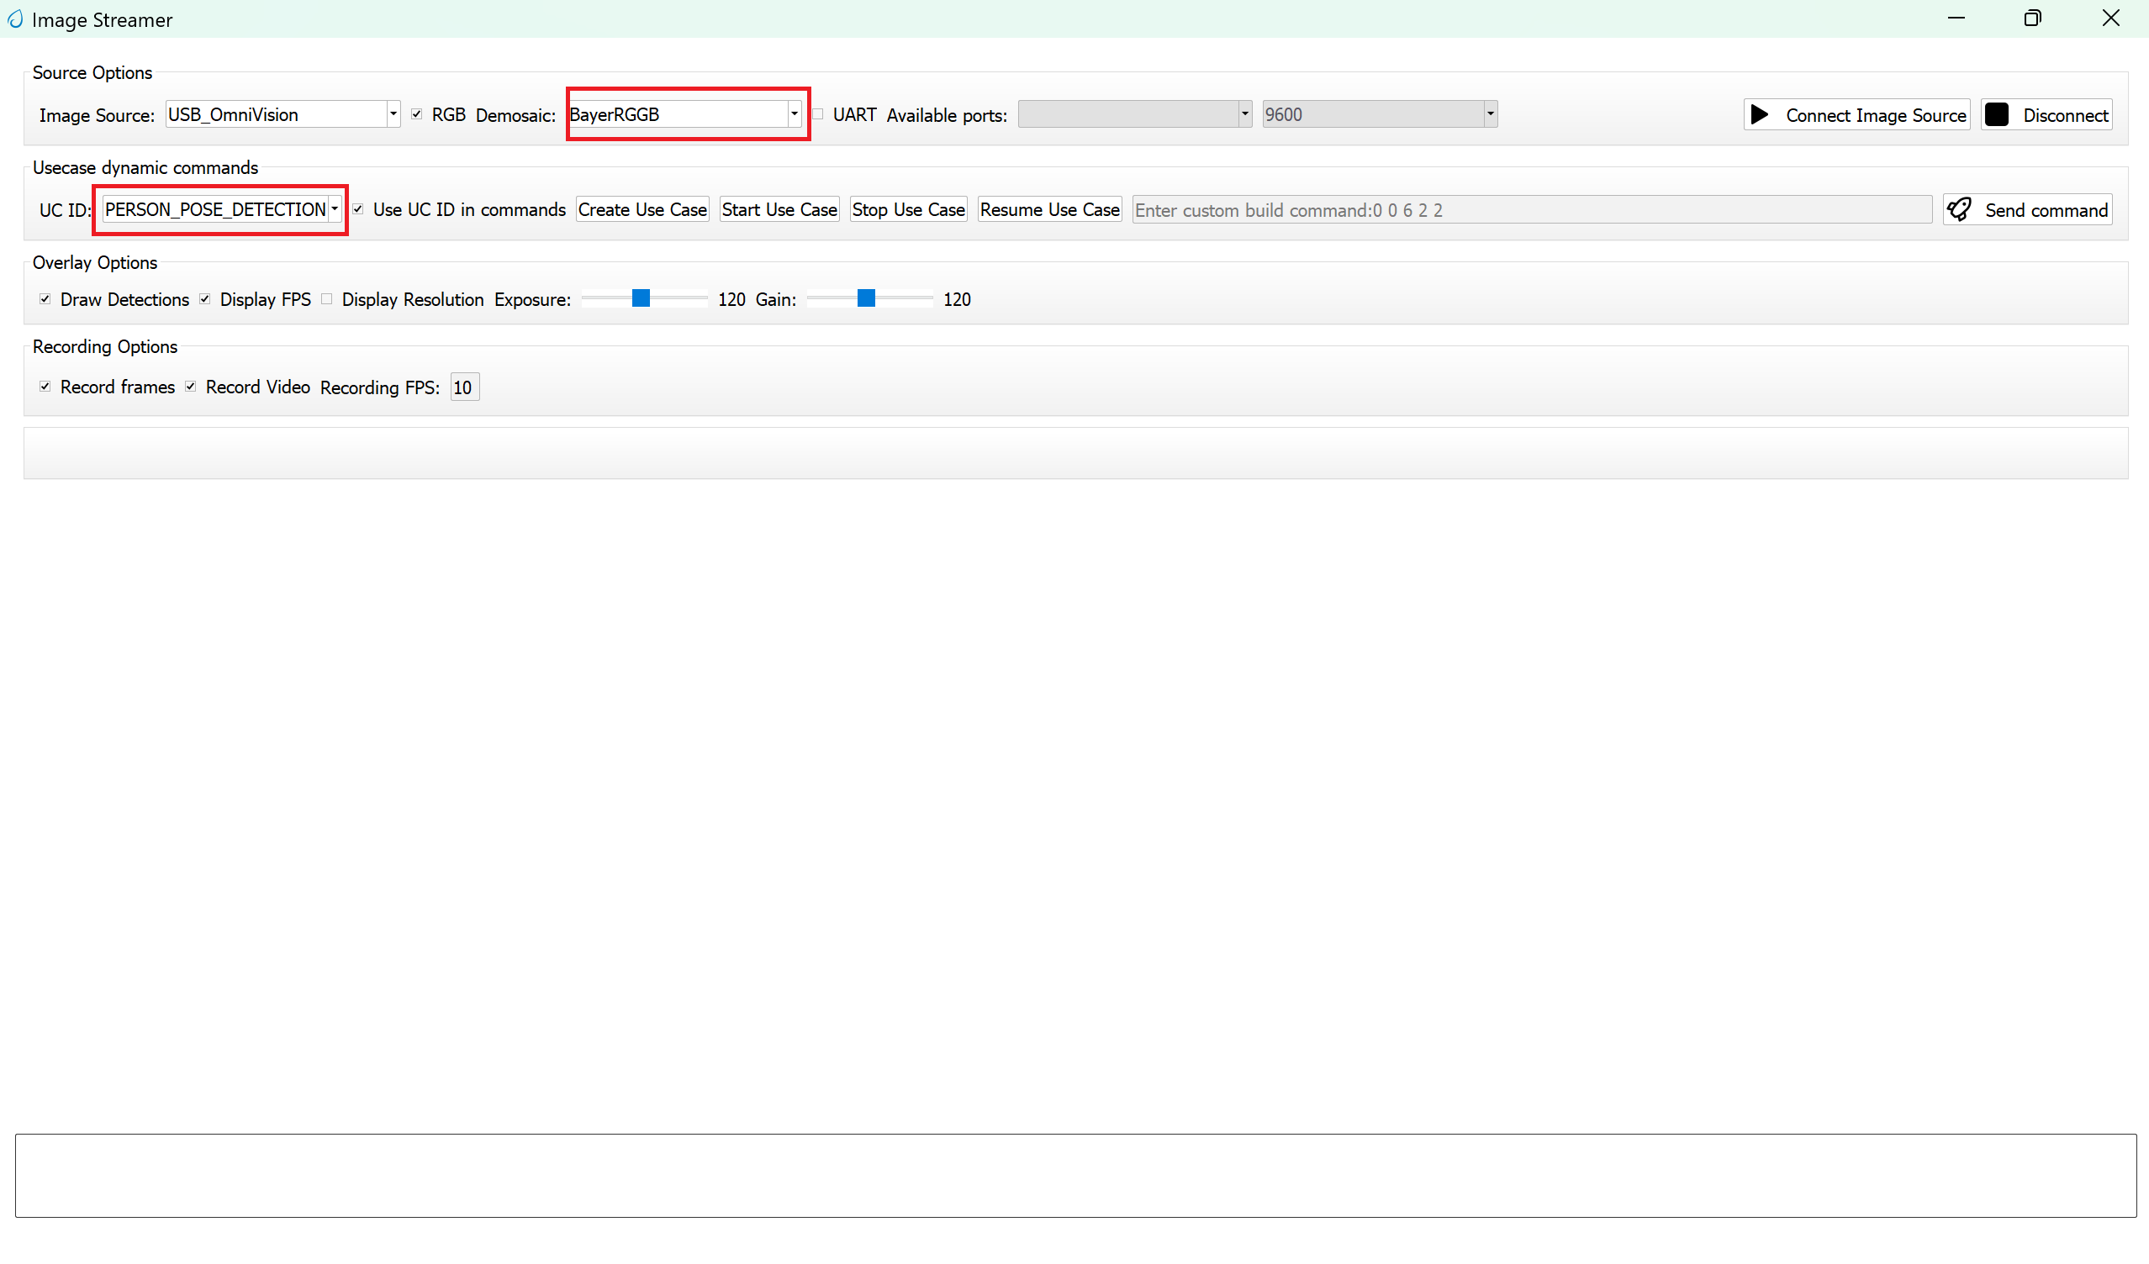Toggle Draw Detections overlay option

click(45, 298)
